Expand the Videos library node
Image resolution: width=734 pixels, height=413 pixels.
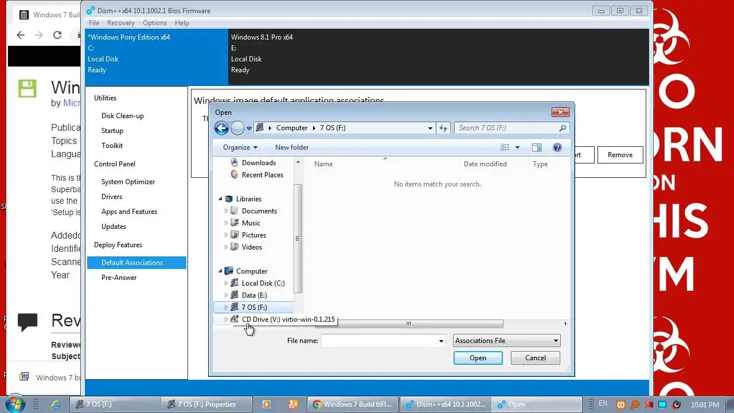pos(226,247)
